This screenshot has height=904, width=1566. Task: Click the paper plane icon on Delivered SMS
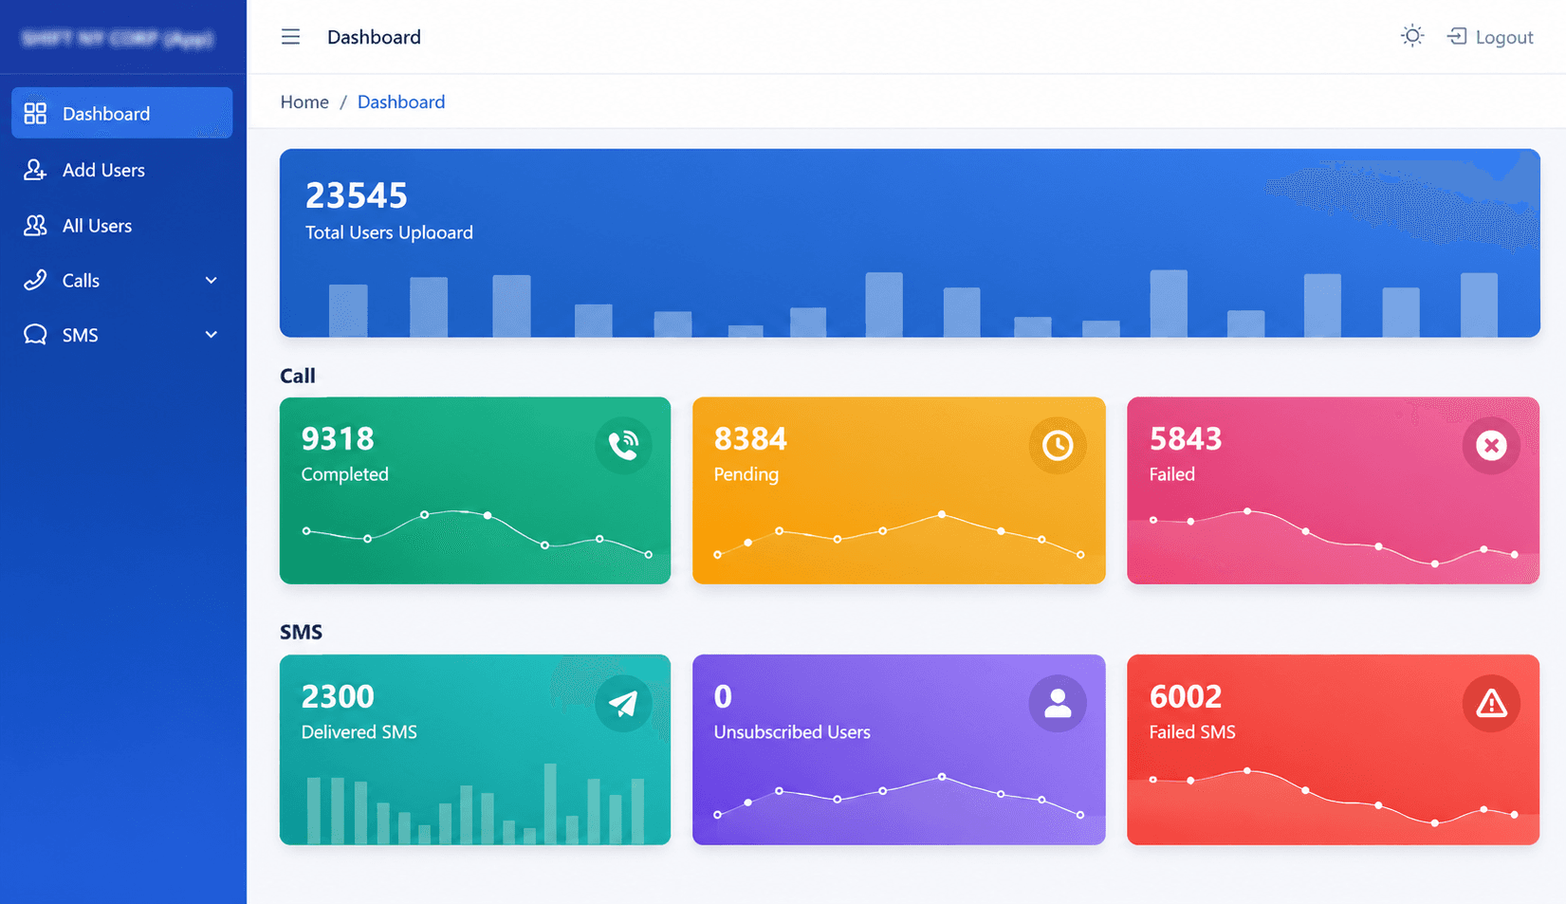pyautogui.click(x=623, y=703)
